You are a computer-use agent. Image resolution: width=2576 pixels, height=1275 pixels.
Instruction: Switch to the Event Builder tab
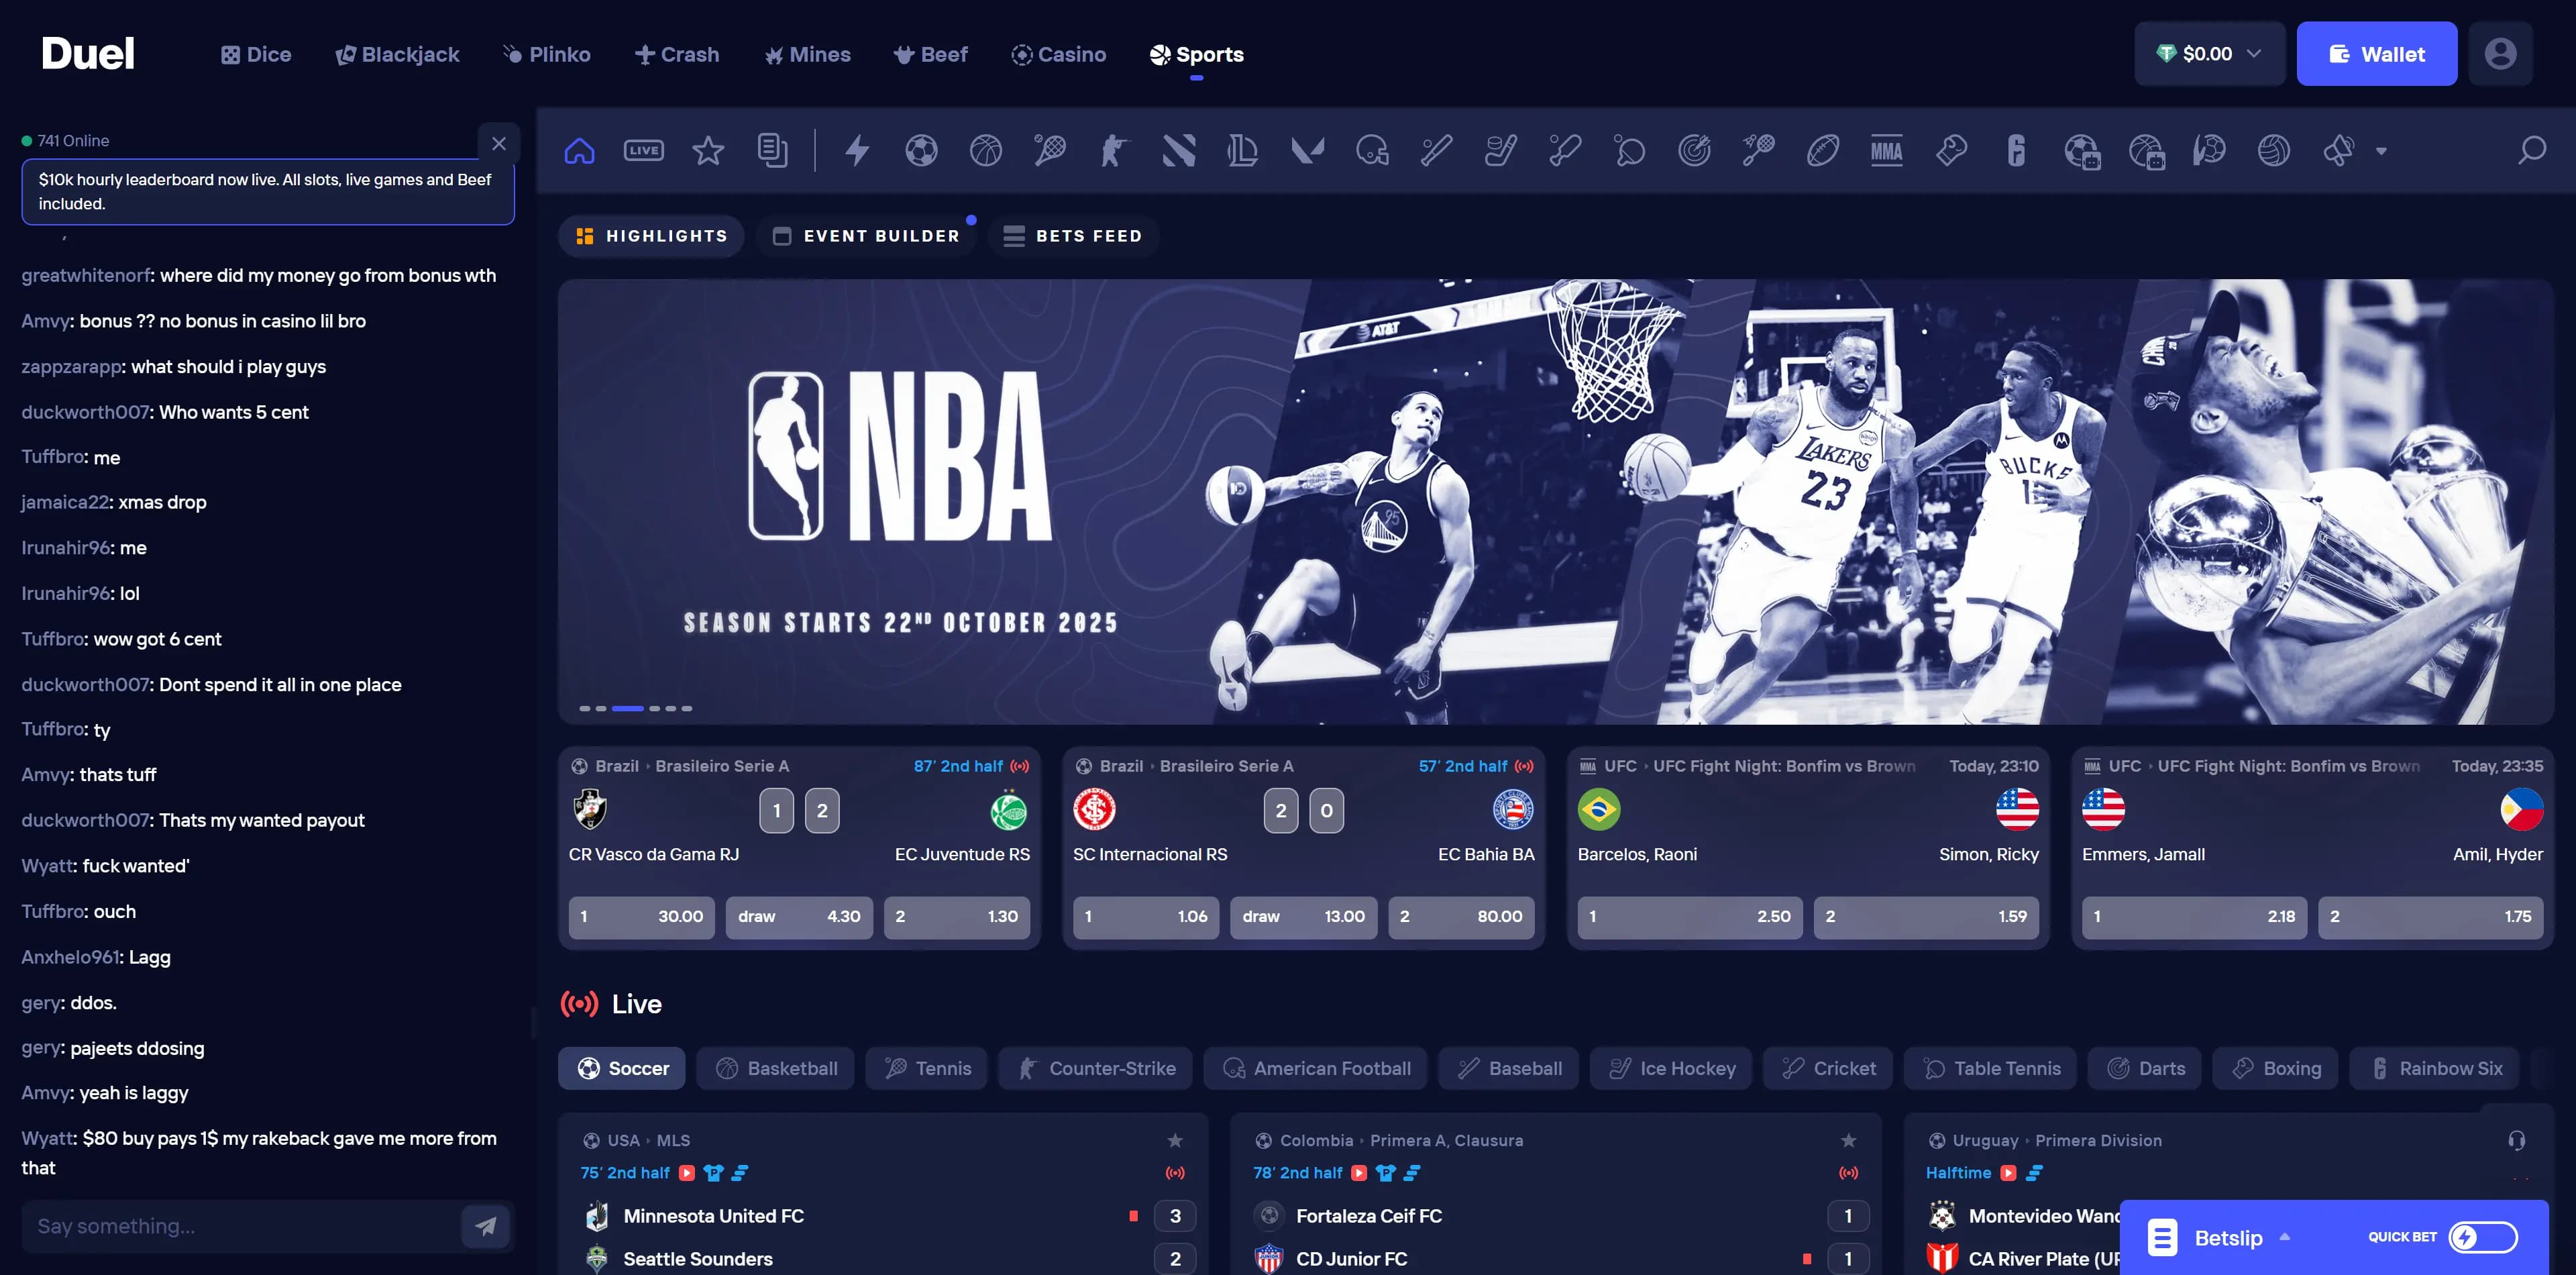tap(866, 236)
